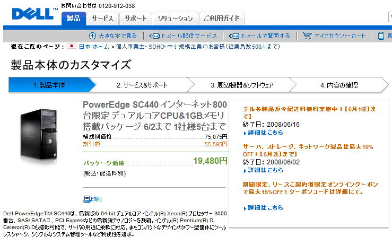The width and height of the screenshot is (392, 245).
Task: Click the E-メール配信サービス envelope icon
Action: click(x=154, y=36)
